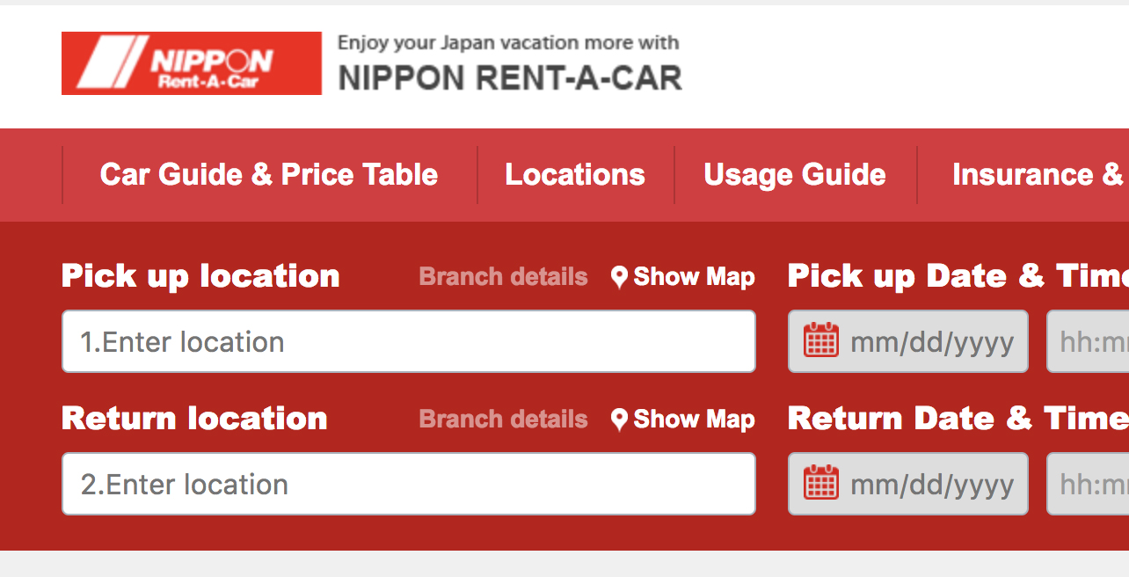The width and height of the screenshot is (1129, 577).
Task: Open Branch details for pick up location
Action: [503, 277]
